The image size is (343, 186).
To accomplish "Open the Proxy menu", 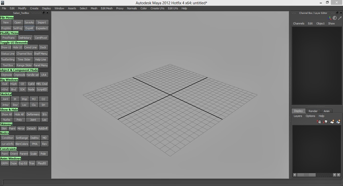I will click(120, 8).
